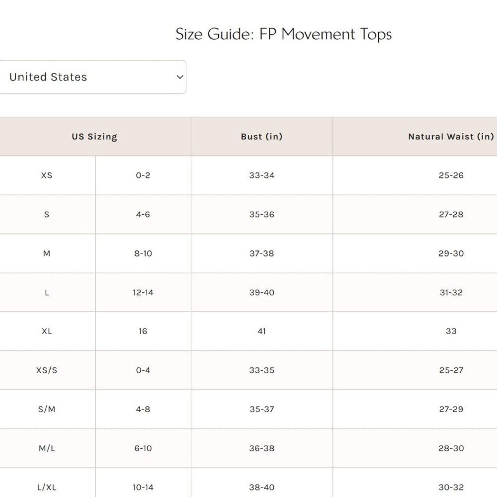This screenshot has width=497, height=497.
Task: Select the 25-27 natural waist cell
Action: pyautogui.click(x=451, y=370)
